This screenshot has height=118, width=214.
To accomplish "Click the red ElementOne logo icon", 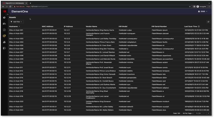I will pyautogui.click(x=4, y=11).
